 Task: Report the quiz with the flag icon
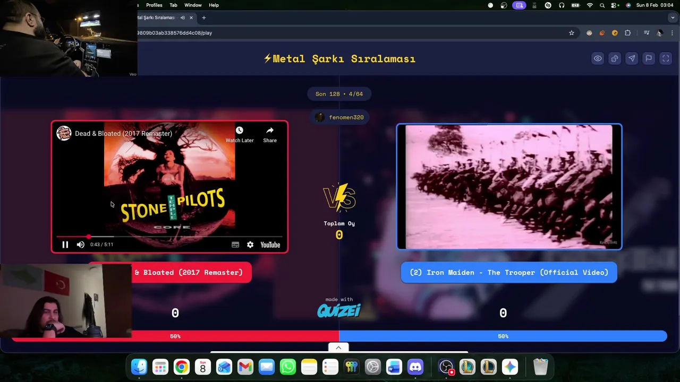pos(649,58)
